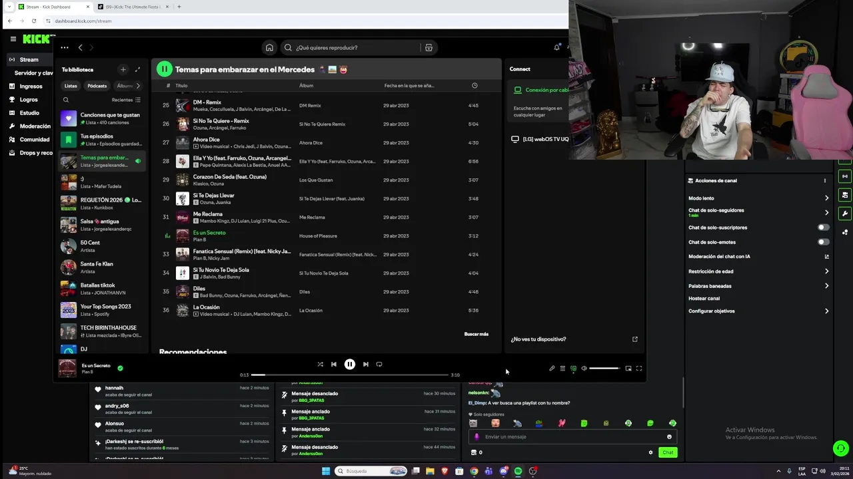Open the Spotify home icon
The image size is (853, 479).
click(269, 47)
